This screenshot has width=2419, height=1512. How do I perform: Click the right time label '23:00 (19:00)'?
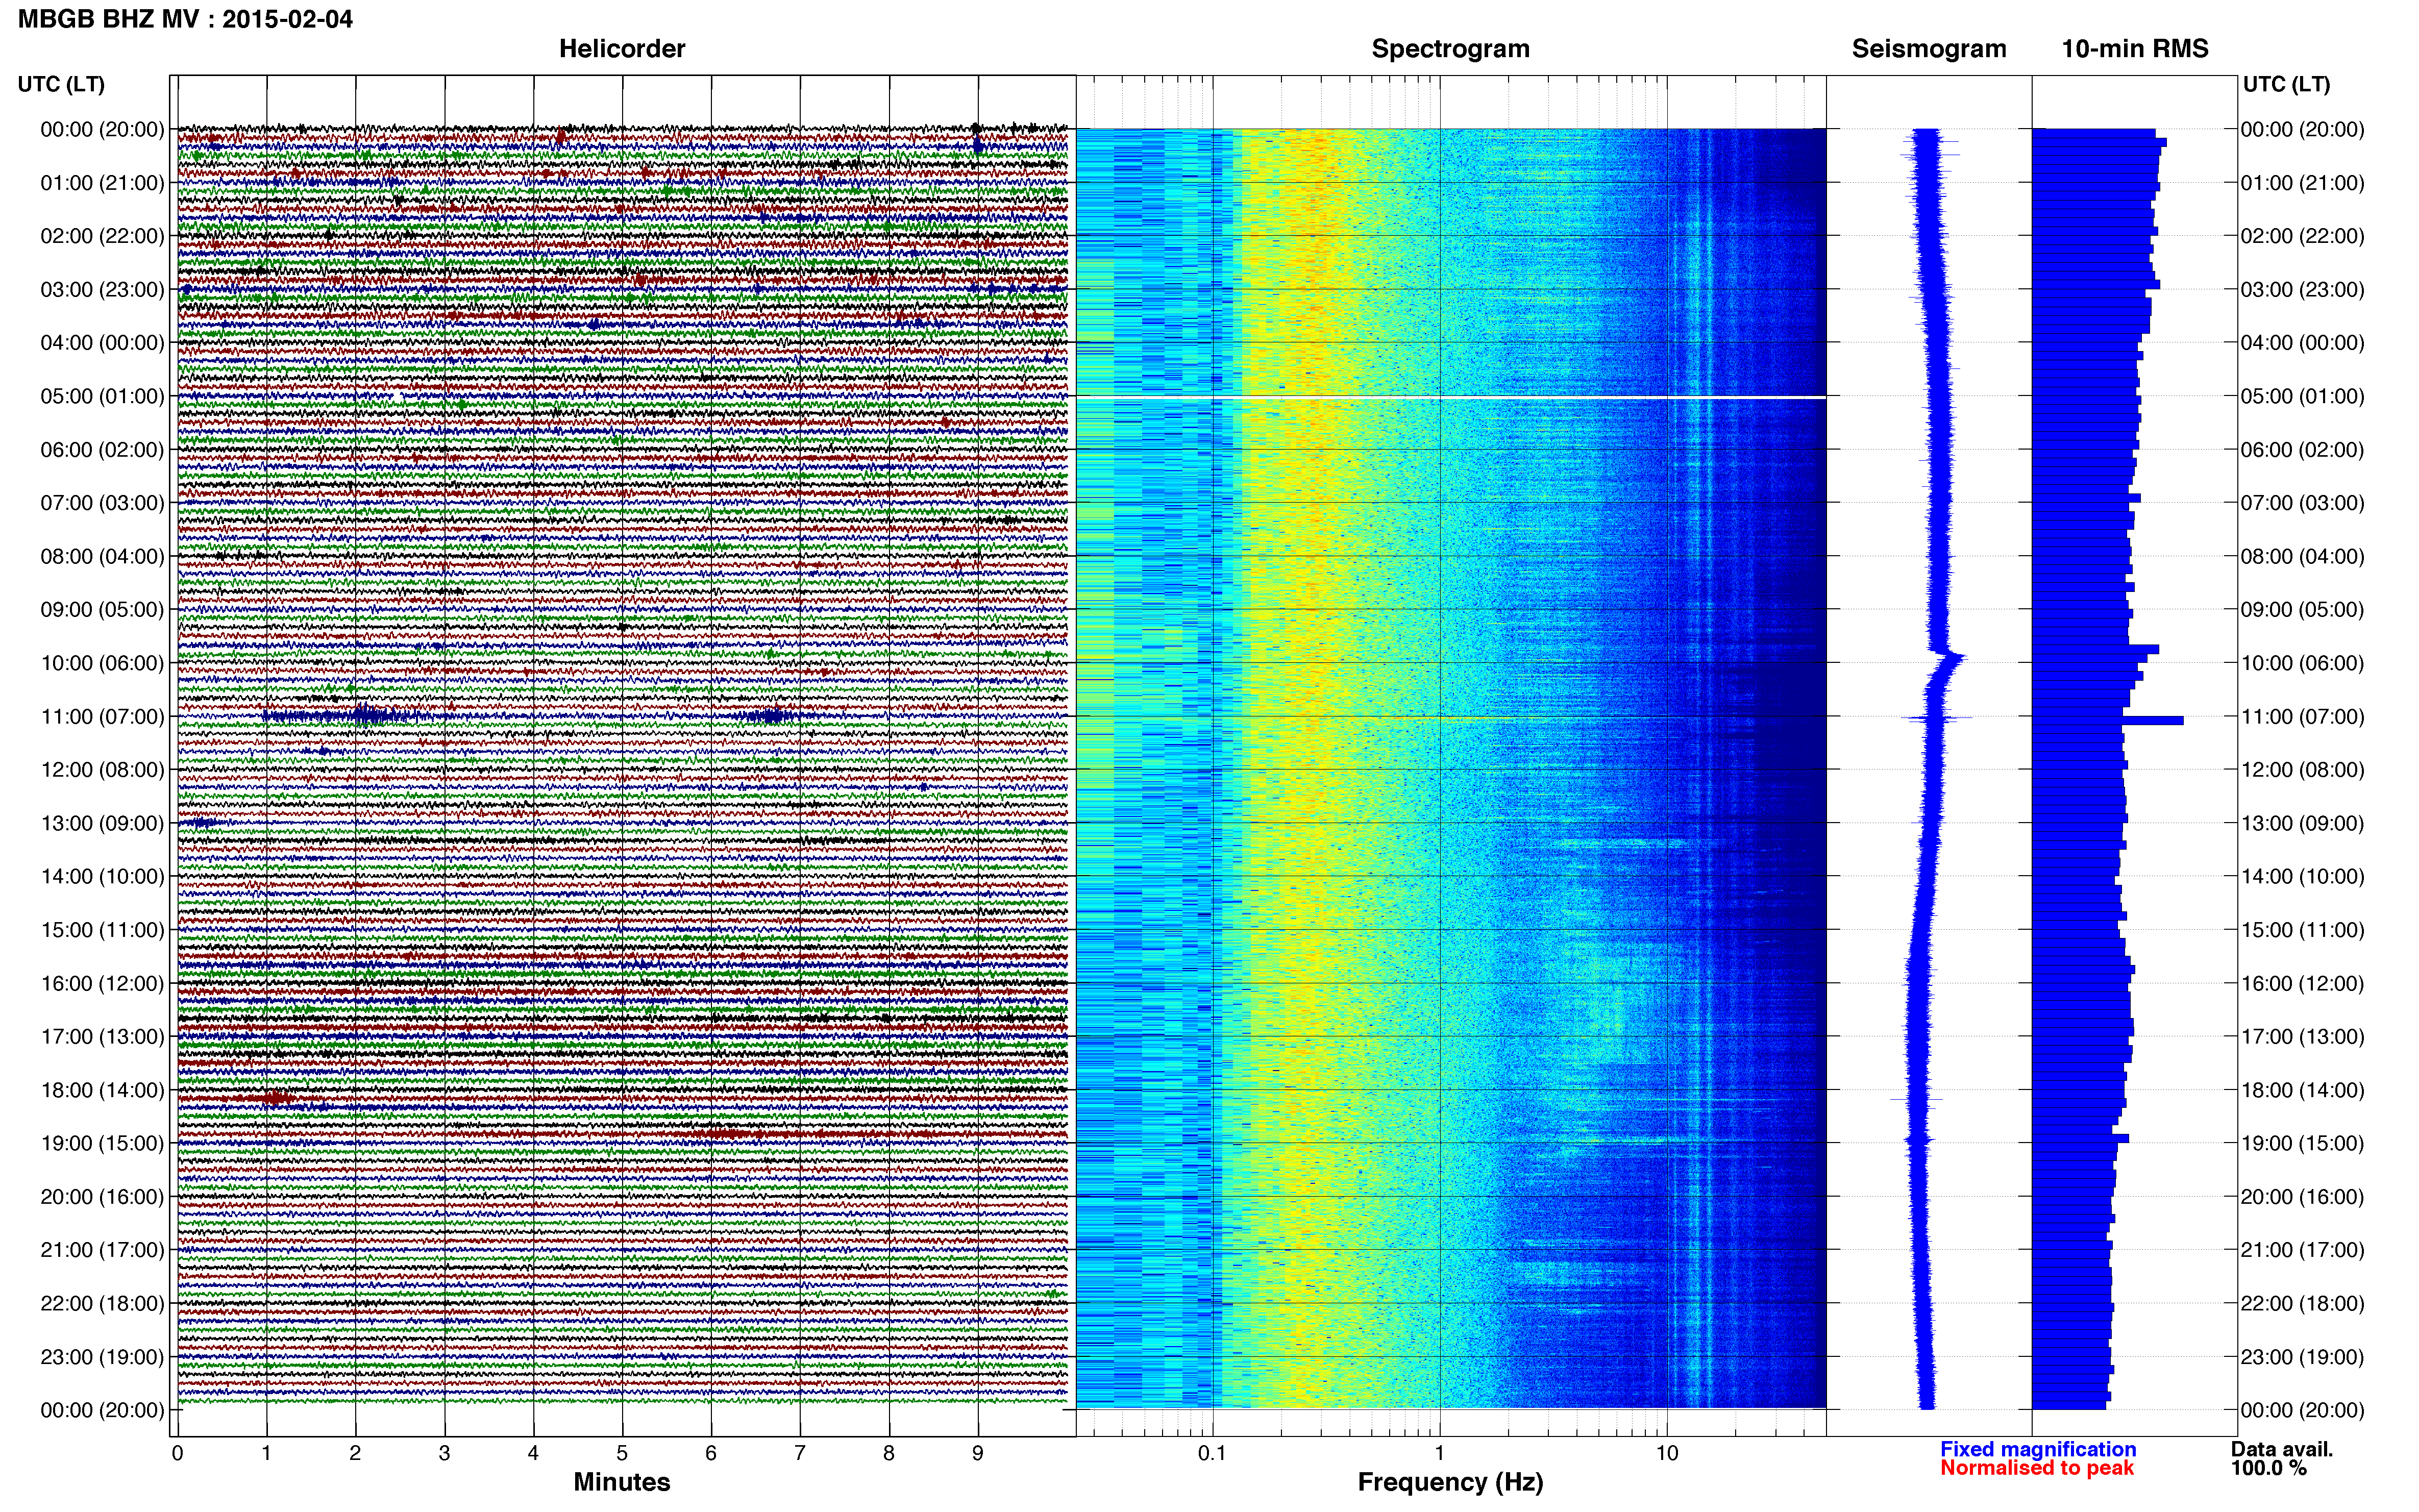2302,1357
